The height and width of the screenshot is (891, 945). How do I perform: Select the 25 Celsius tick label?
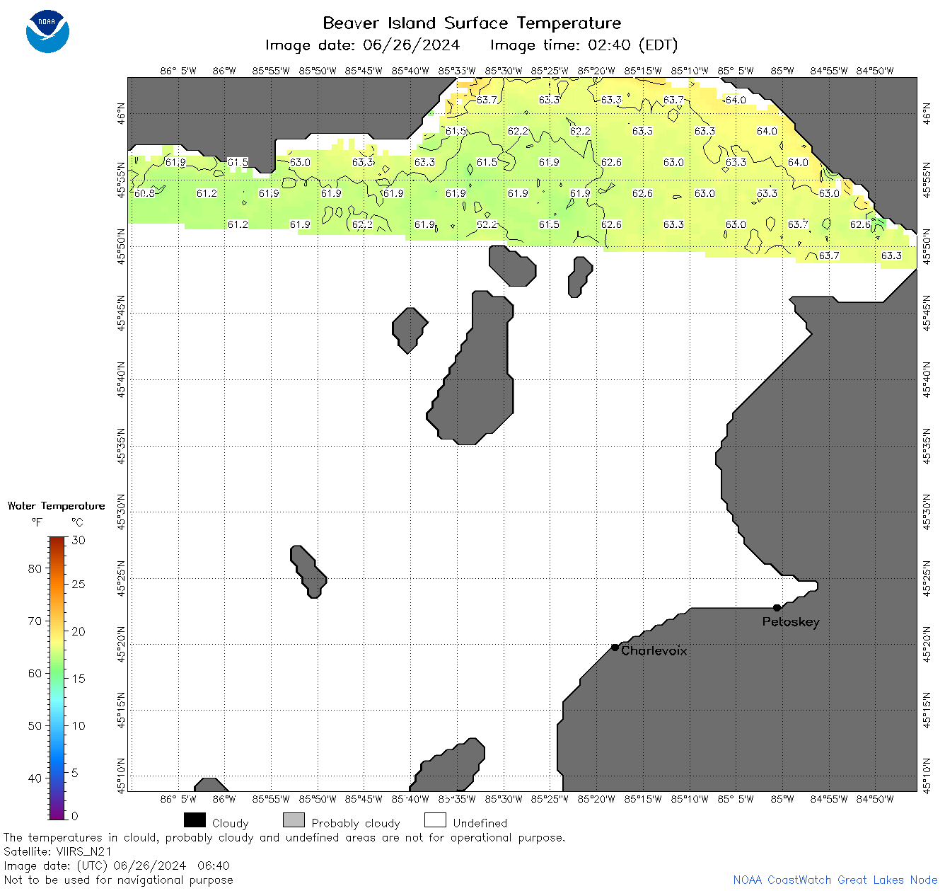coord(79,584)
